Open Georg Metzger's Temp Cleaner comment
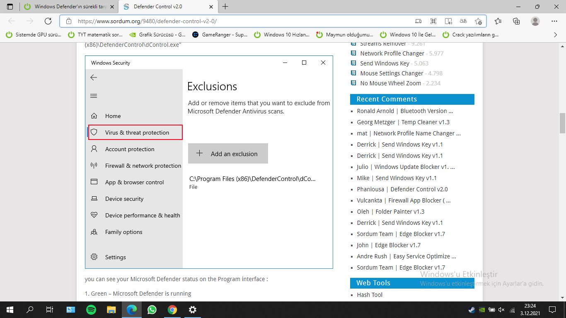566x318 pixels. pyautogui.click(x=403, y=122)
